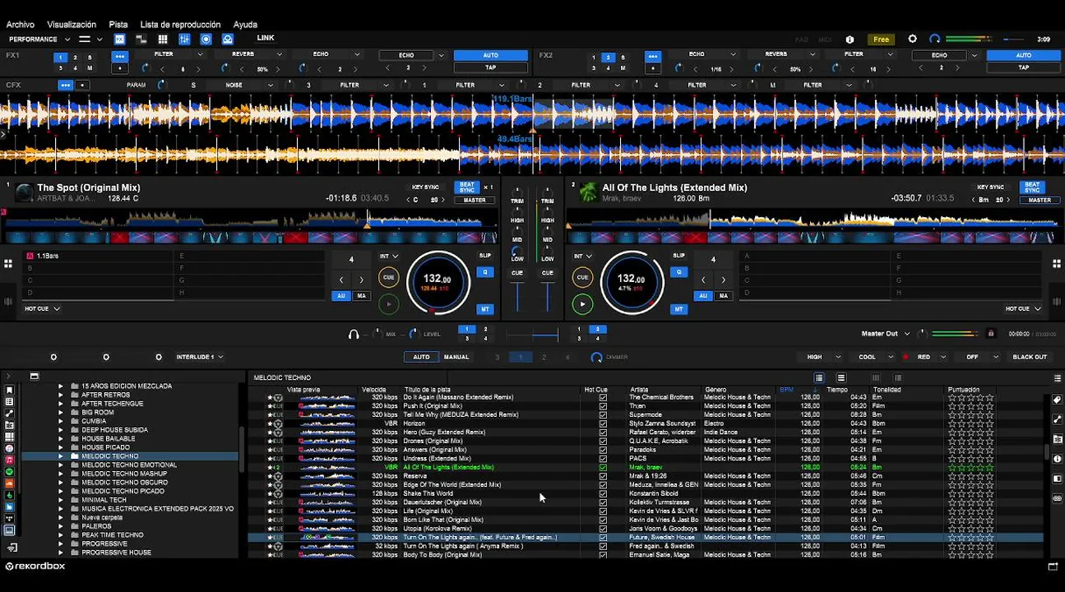Toggle the lighting panel icon in top toolbar

click(228, 39)
